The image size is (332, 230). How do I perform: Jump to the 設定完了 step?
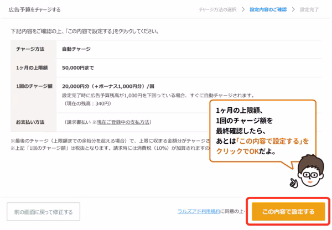pos(309,10)
